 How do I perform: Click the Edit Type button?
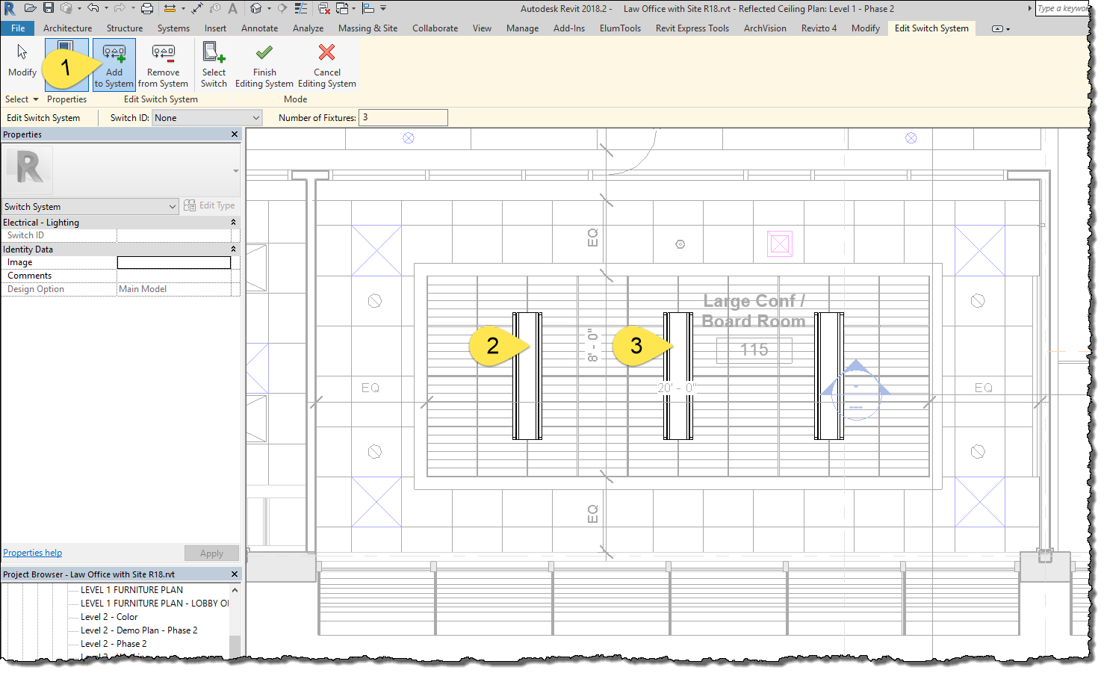pyautogui.click(x=209, y=205)
